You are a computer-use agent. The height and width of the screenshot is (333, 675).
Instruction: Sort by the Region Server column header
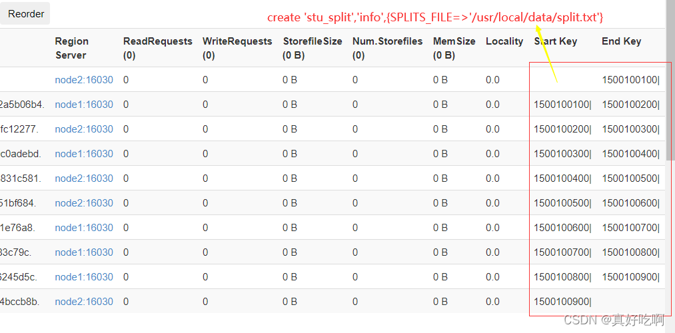[x=72, y=48]
